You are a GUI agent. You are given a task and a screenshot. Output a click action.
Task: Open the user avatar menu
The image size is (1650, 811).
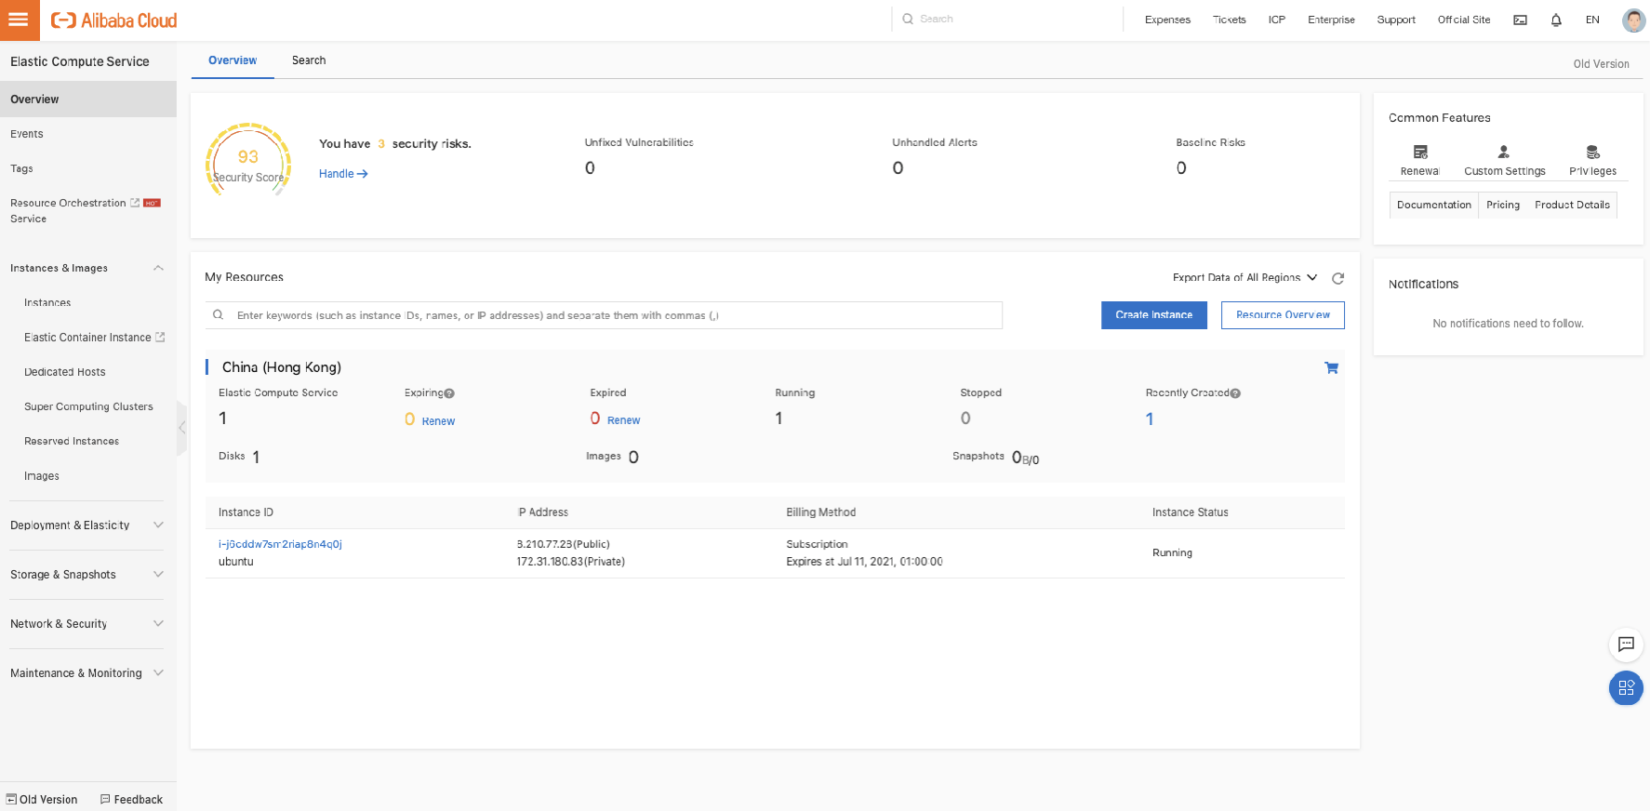point(1633,20)
